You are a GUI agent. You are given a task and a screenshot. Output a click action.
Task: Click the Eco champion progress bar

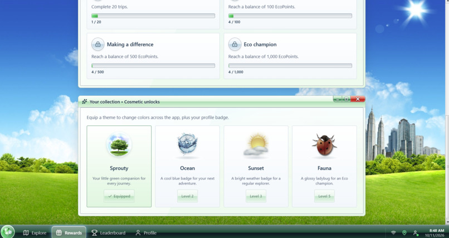[290, 66]
